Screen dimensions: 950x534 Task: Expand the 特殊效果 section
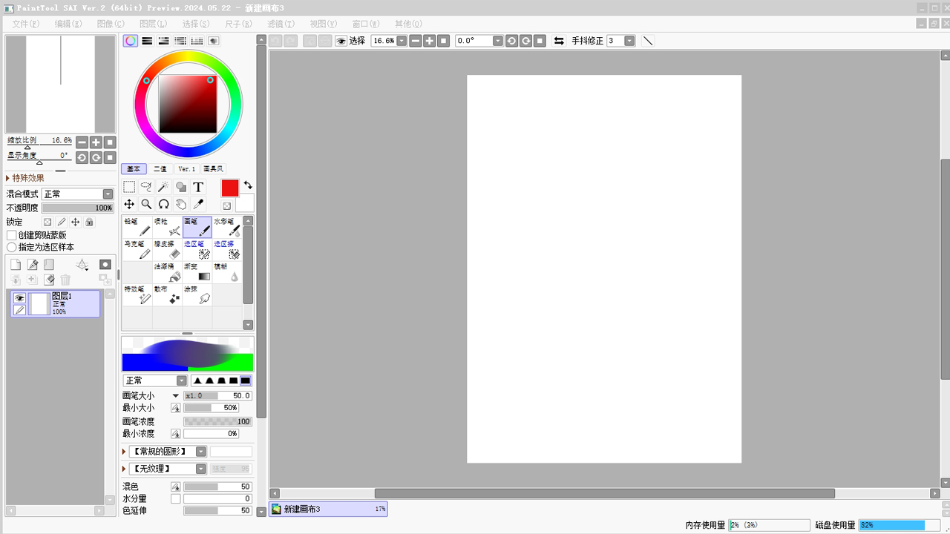coord(25,178)
